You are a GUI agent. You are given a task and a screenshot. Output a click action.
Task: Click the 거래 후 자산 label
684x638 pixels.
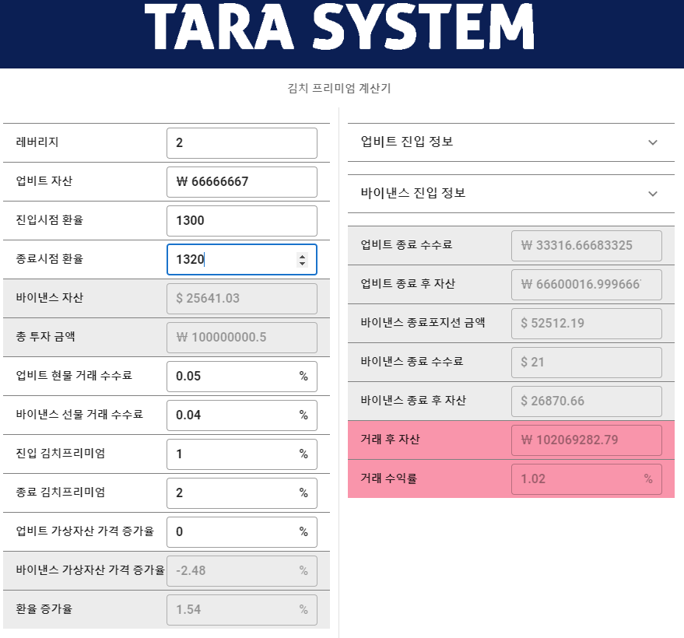point(390,439)
